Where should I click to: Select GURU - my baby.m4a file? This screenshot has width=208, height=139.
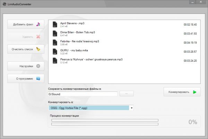tap(124, 52)
